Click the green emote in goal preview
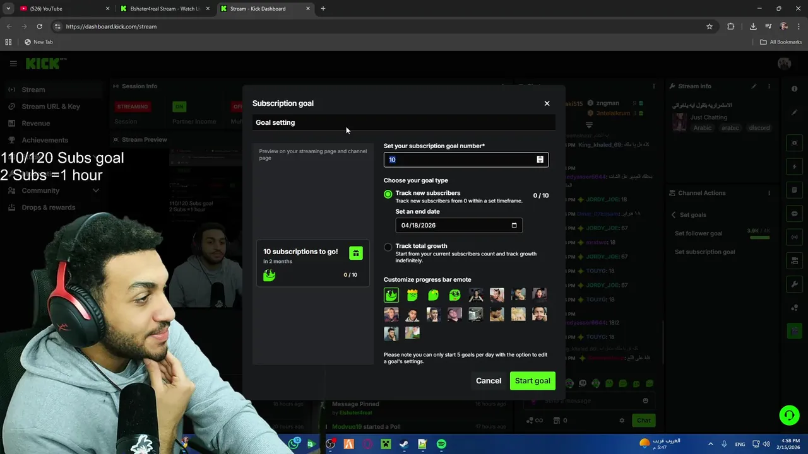This screenshot has height=454, width=808. [270, 275]
